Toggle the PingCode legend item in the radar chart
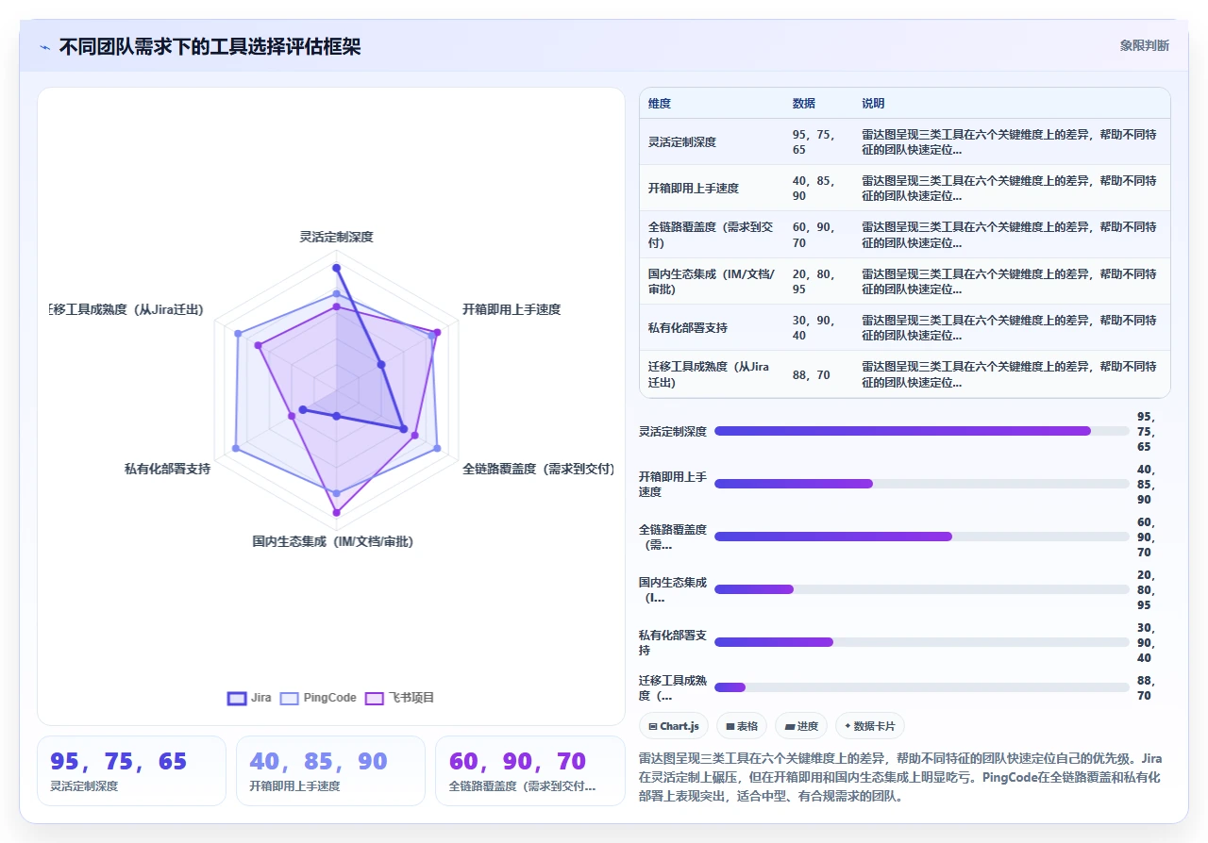 click(318, 698)
